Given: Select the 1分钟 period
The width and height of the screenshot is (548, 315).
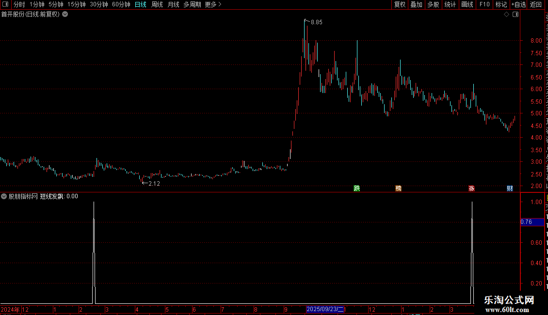Looking at the screenshot, I should click(x=37, y=4).
